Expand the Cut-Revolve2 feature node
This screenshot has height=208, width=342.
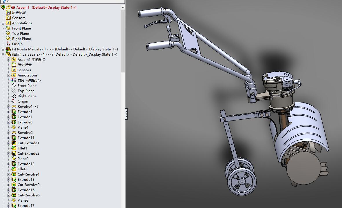point(8,185)
